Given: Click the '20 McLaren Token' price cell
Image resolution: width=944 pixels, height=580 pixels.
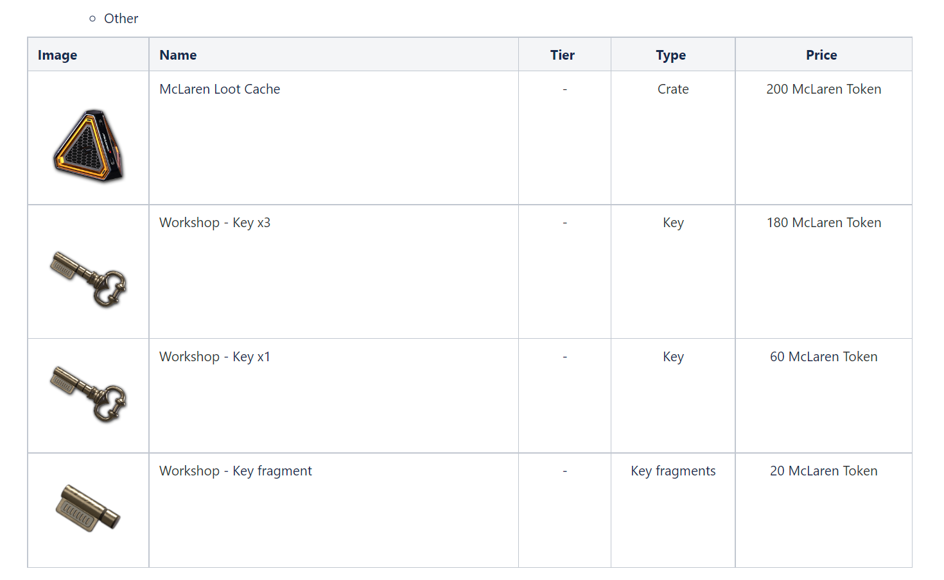Looking at the screenshot, I should [823, 471].
